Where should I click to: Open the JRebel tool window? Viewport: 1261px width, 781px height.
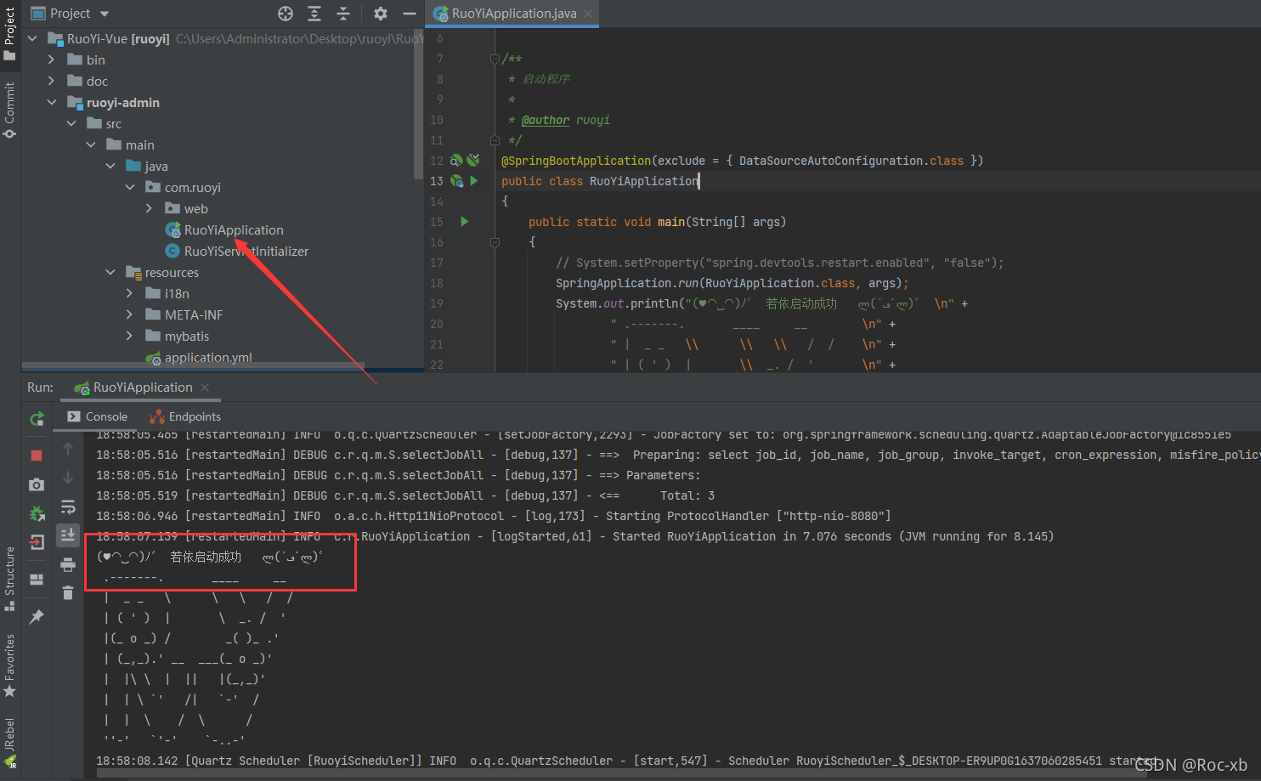tap(9, 744)
